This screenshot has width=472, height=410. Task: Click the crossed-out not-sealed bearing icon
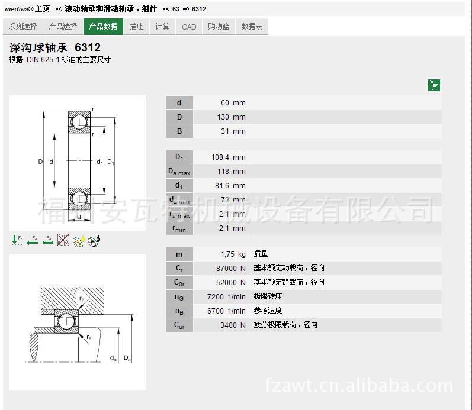63,240
